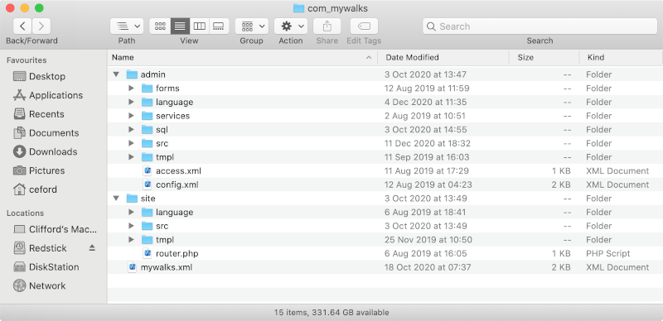Open Downloads in the sidebar
663x321 pixels.
(x=54, y=151)
